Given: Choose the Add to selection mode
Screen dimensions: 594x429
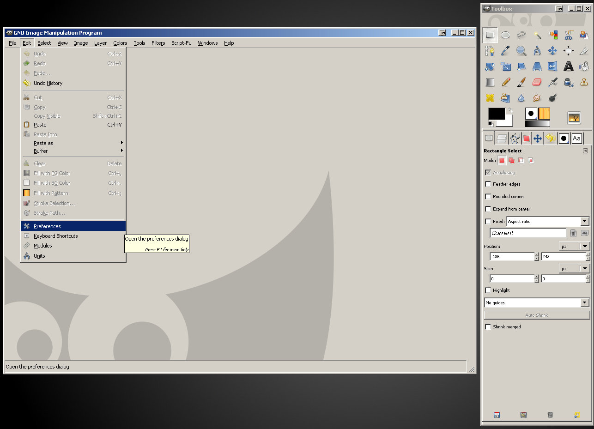Looking at the screenshot, I should click(511, 160).
